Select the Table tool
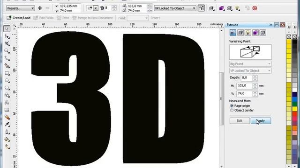300x168 pixels. click(x=7, y=110)
